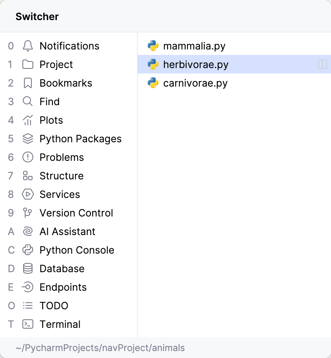Switch to carnivorae.py file
The width and height of the screenshot is (331, 358).
click(195, 83)
